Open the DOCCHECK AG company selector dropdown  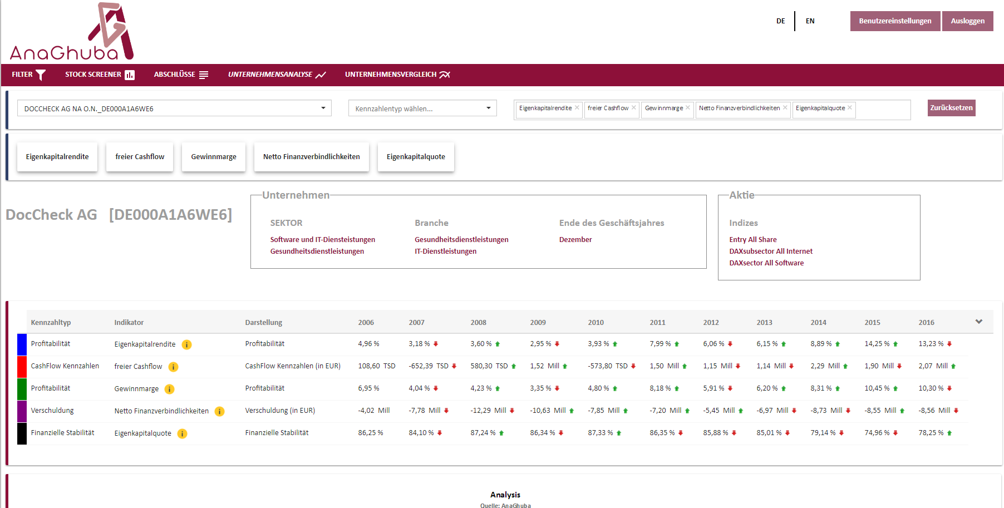pyautogui.click(x=323, y=108)
